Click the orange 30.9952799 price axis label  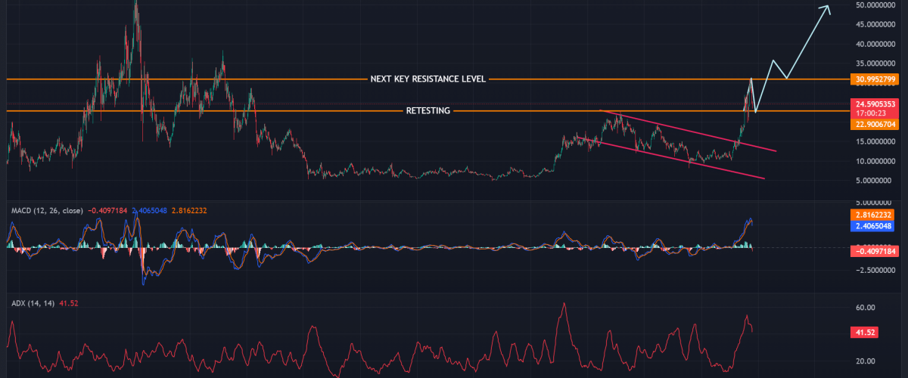pos(875,79)
